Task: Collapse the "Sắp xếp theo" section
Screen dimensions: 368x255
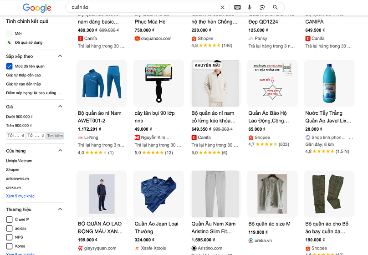Action: click(x=60, y=56)
